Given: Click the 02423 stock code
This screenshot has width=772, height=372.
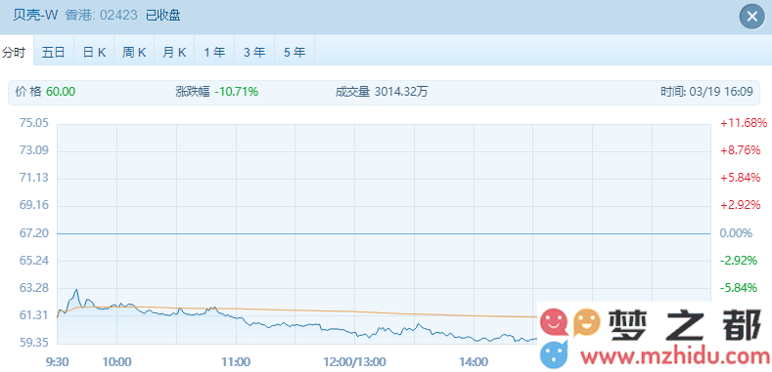Looking at the screenshot, I should (x=118, y=16).
